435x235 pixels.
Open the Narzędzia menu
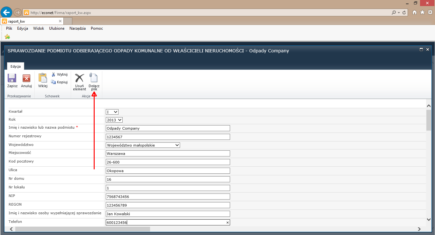(x=77, y=28)
